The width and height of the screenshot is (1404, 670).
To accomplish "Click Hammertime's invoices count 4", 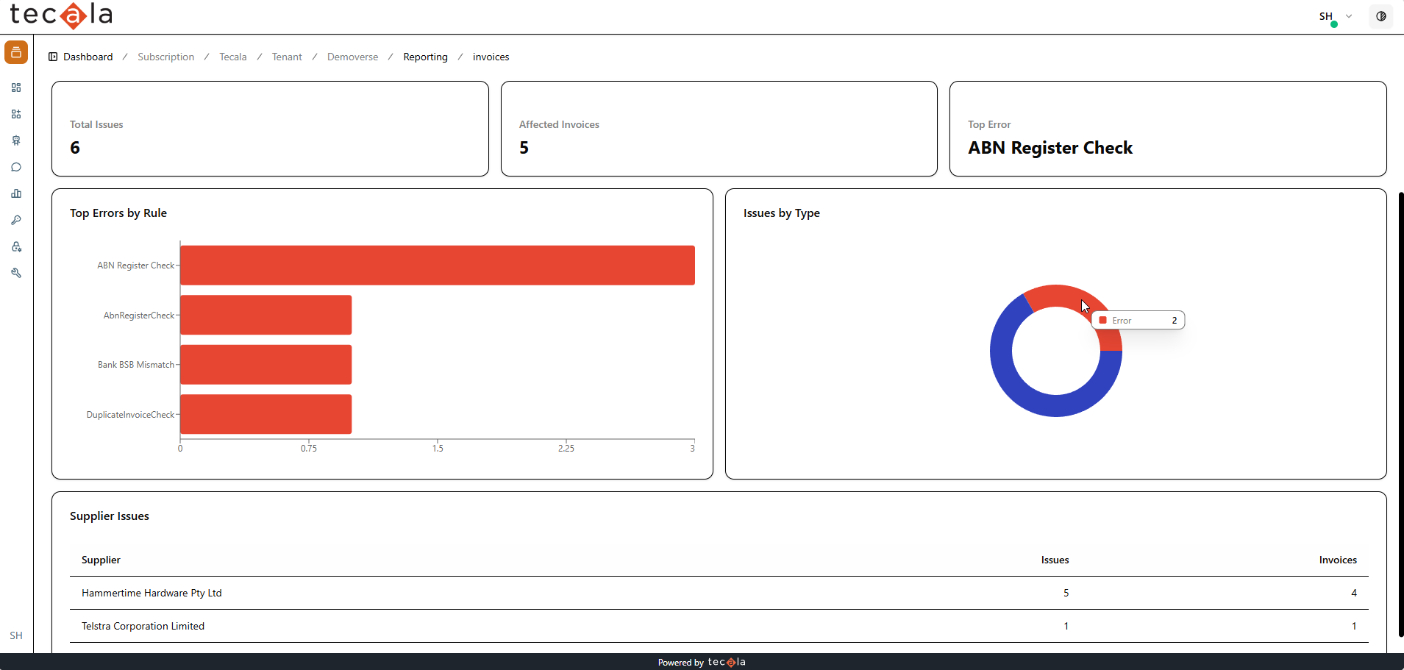I will point(1354,593).
